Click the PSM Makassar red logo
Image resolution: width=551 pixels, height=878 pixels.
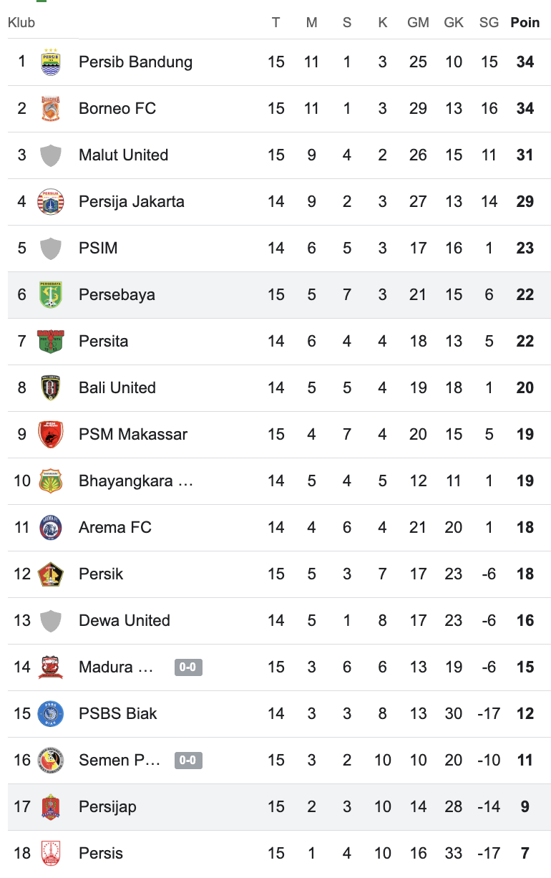51,435
